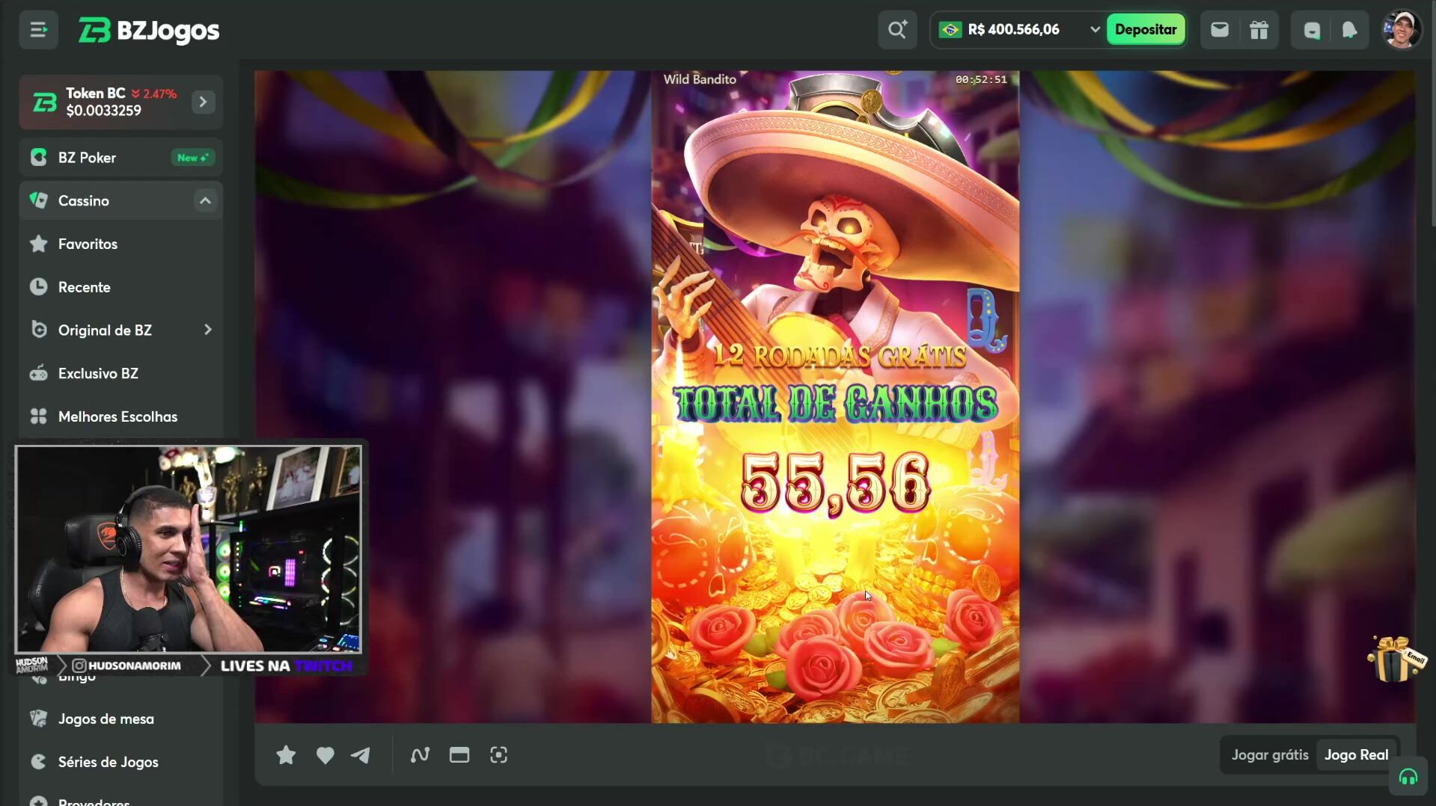Open BZ Poker menu item
Image resolution: width=1436 pixels, height=806 pixels.
(x=121, y=158)
